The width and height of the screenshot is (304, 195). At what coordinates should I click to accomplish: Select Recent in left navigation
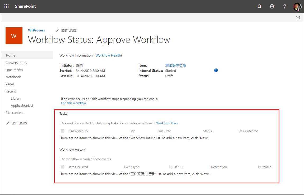click(11, 91)
